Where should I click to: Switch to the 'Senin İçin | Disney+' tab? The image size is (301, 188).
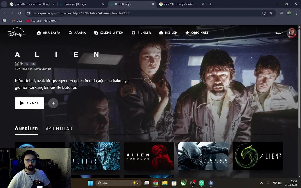click(x=82, y=4)
